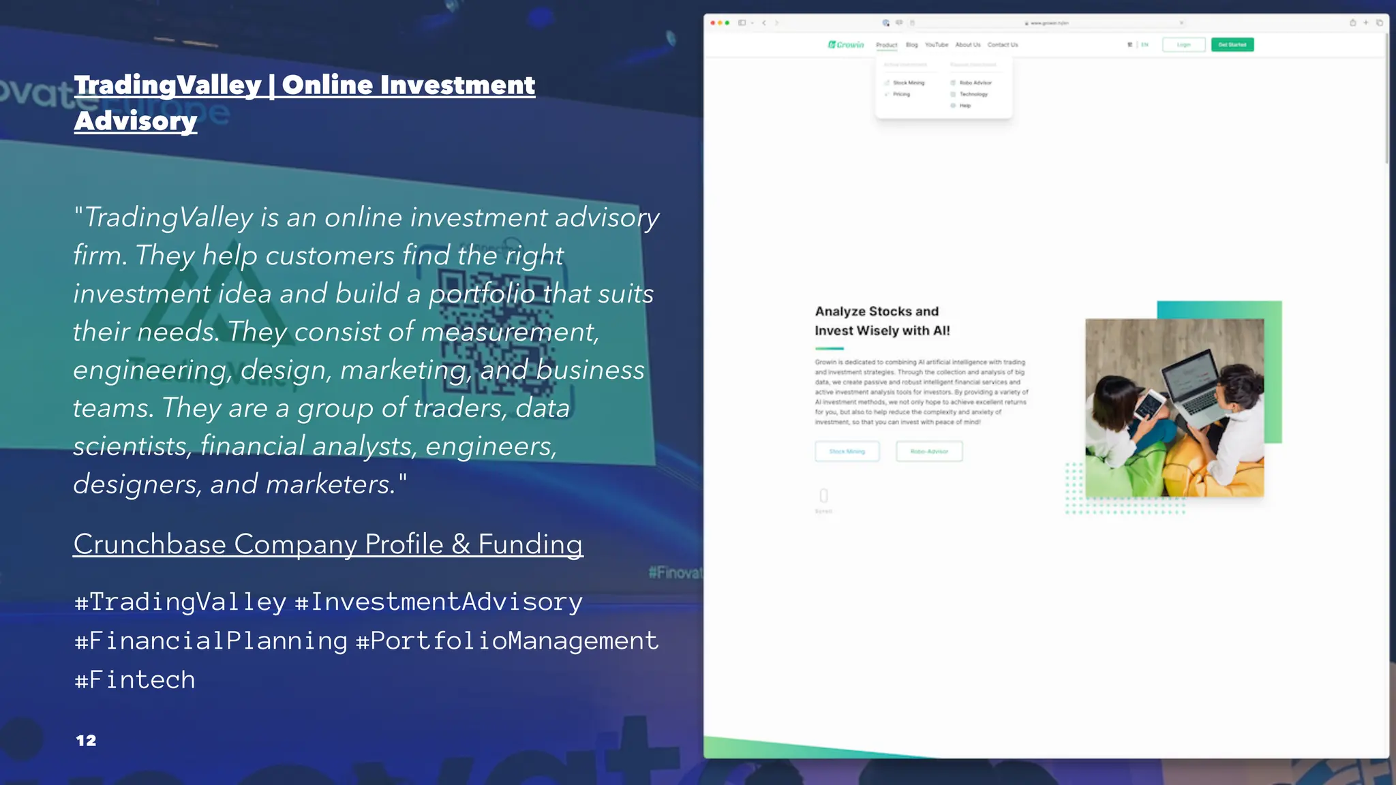This screenshot has height=785, width=1396.
Task: Click the #Fintech hashtag
Action: (x=135, y=679)
